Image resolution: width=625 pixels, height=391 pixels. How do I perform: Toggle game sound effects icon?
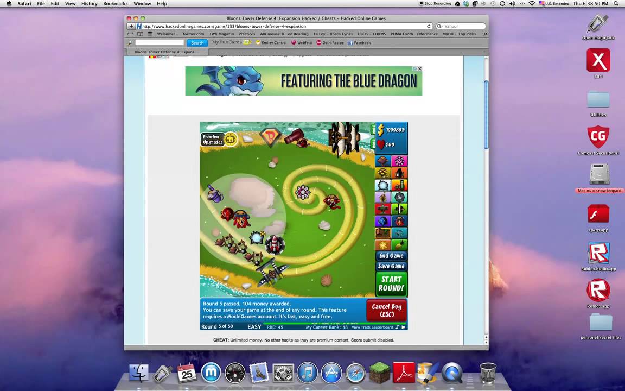coord(403,327)
